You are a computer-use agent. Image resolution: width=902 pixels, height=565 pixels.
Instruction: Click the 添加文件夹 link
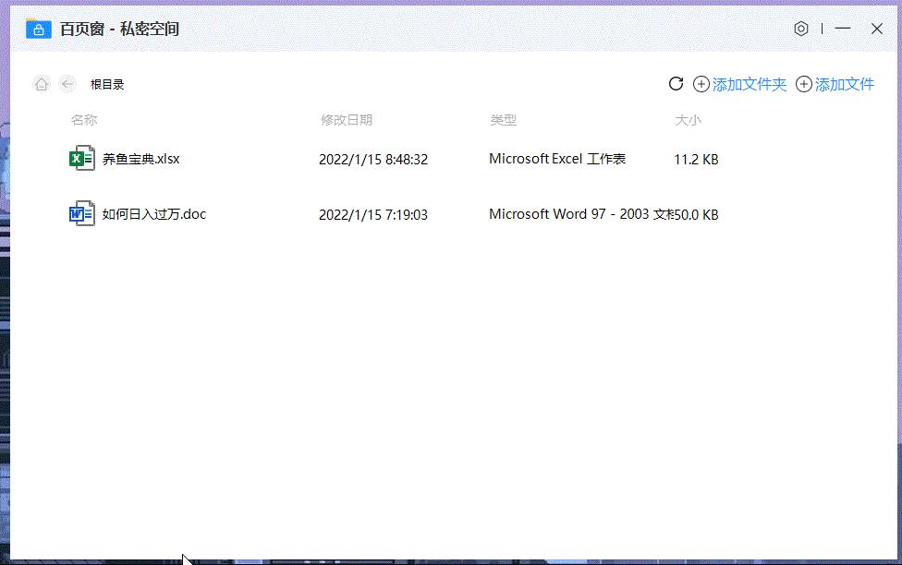tap(747, 83)
